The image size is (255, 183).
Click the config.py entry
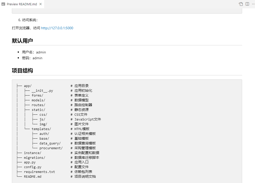point(33,167)
